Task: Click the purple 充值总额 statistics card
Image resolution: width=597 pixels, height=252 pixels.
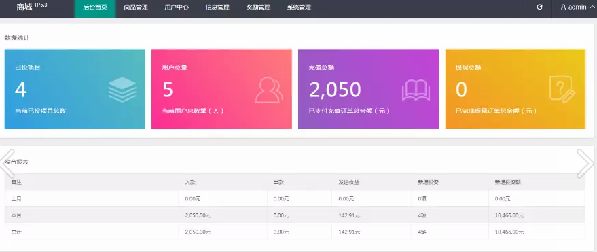Action: point(368,89)
